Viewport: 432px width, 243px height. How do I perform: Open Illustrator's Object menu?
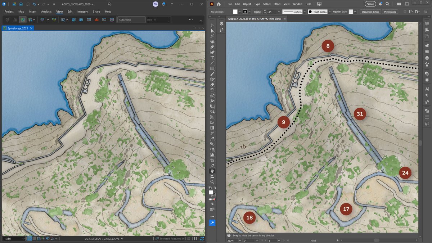pos(247,4)
